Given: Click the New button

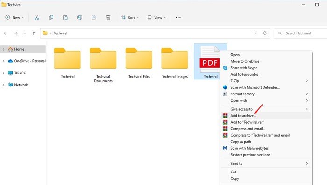Looking at the screenshot, I should (14, 17).
